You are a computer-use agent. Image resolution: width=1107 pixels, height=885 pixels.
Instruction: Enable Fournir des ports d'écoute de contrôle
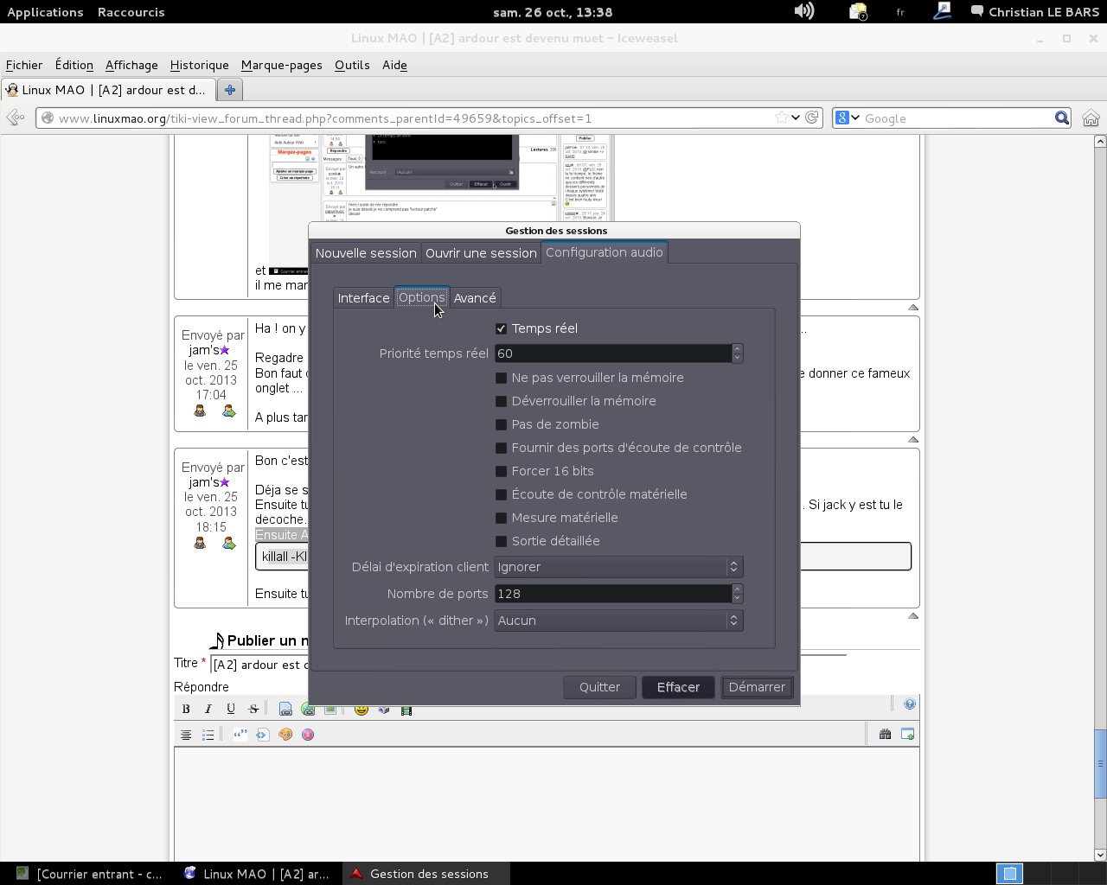pyautogui.click(x=501, y=448)
